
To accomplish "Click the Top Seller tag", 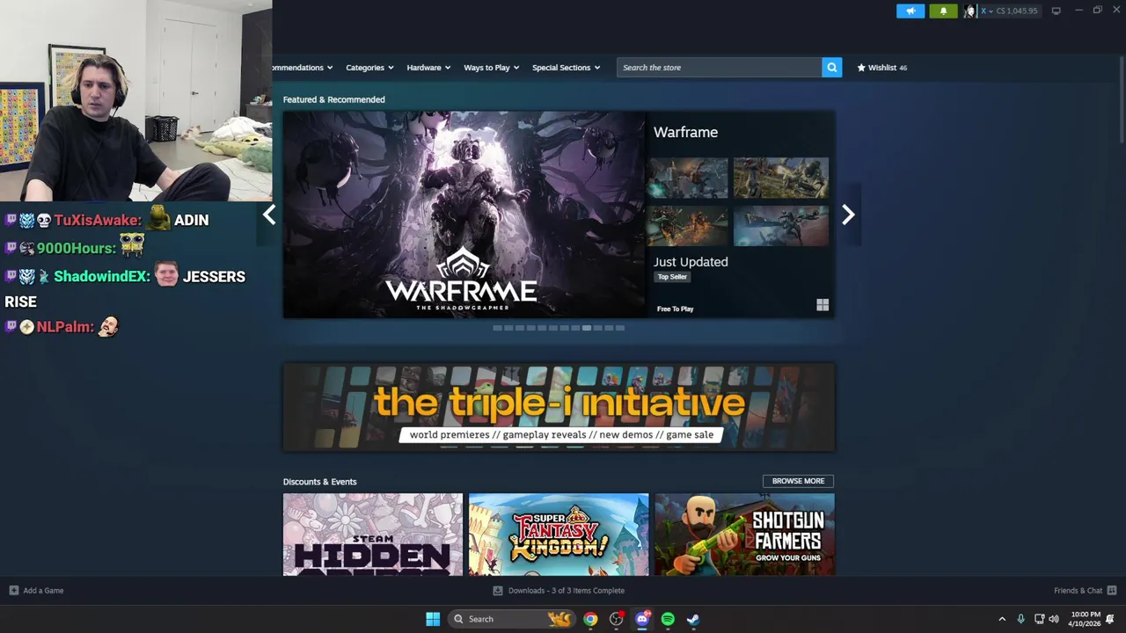I will coord(672,277).
